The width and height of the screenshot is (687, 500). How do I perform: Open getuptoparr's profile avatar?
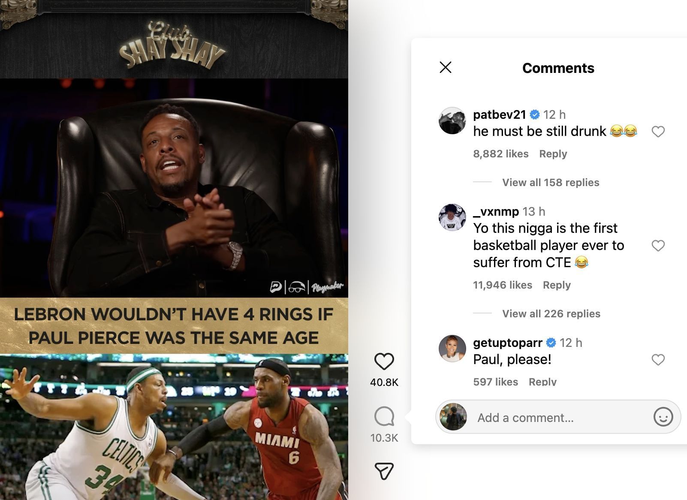[x=452, y=349]
